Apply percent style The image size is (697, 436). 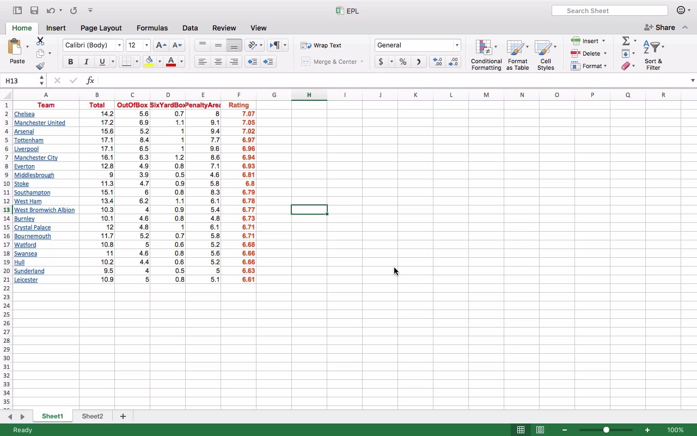point(403,62)
